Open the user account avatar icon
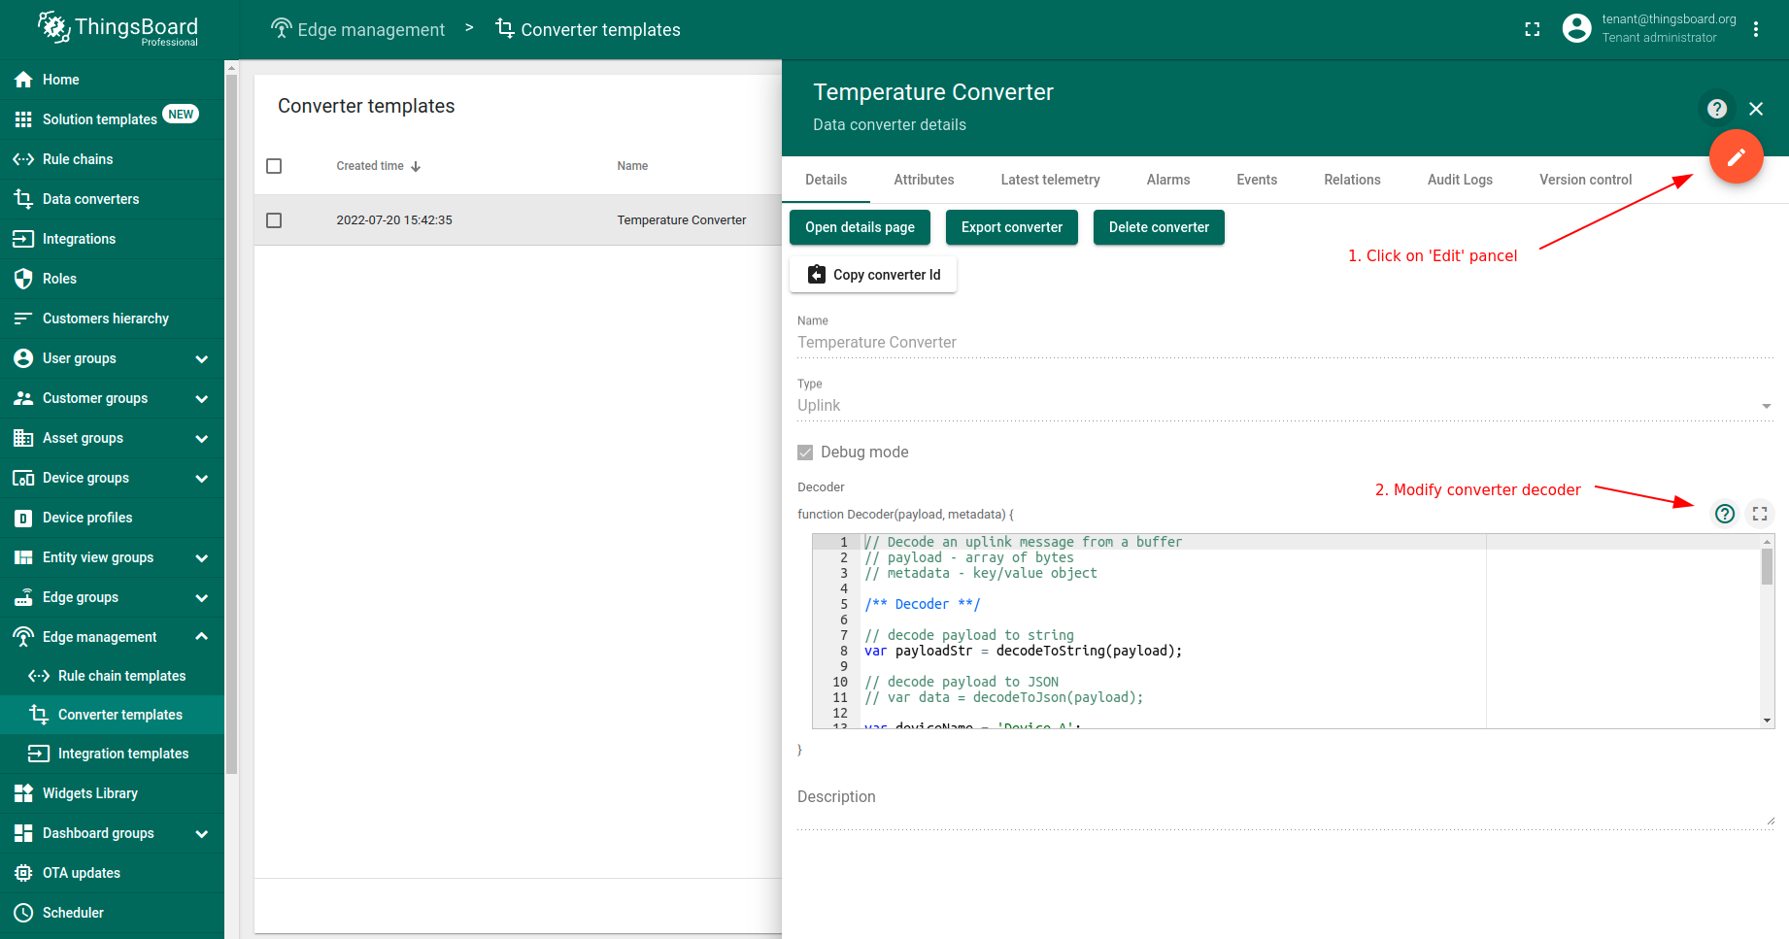Viewport: 1789px width, 939px height. 1577,28
